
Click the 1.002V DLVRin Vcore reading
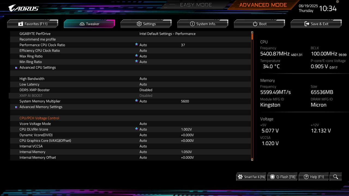186,129
